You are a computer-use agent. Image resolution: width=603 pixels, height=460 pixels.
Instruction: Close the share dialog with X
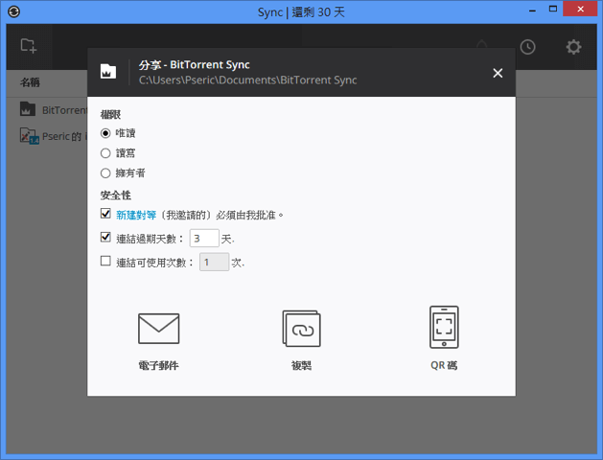[x=498, y=73]
